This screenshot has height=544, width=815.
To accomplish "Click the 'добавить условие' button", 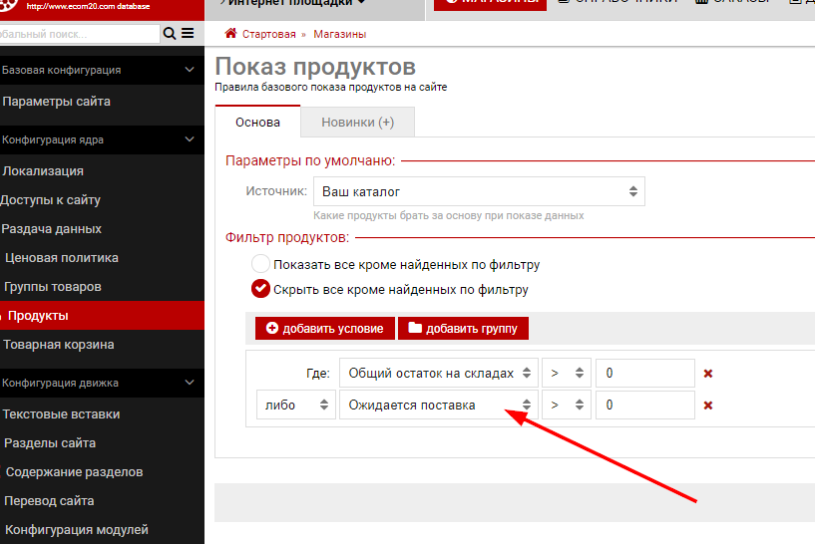I will click(324, 328).
